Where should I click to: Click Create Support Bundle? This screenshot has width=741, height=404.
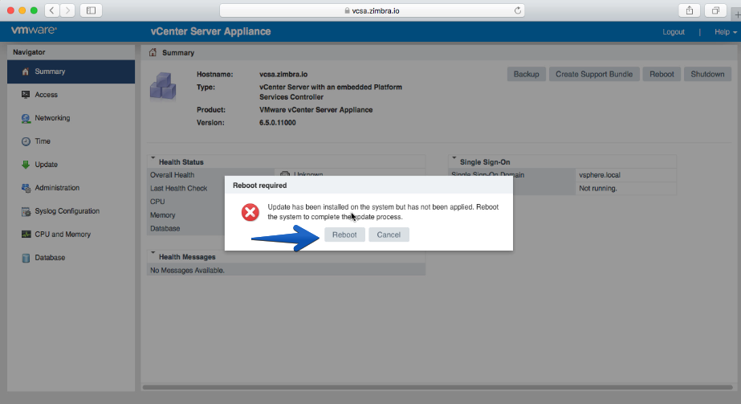(x=594, y=74)
